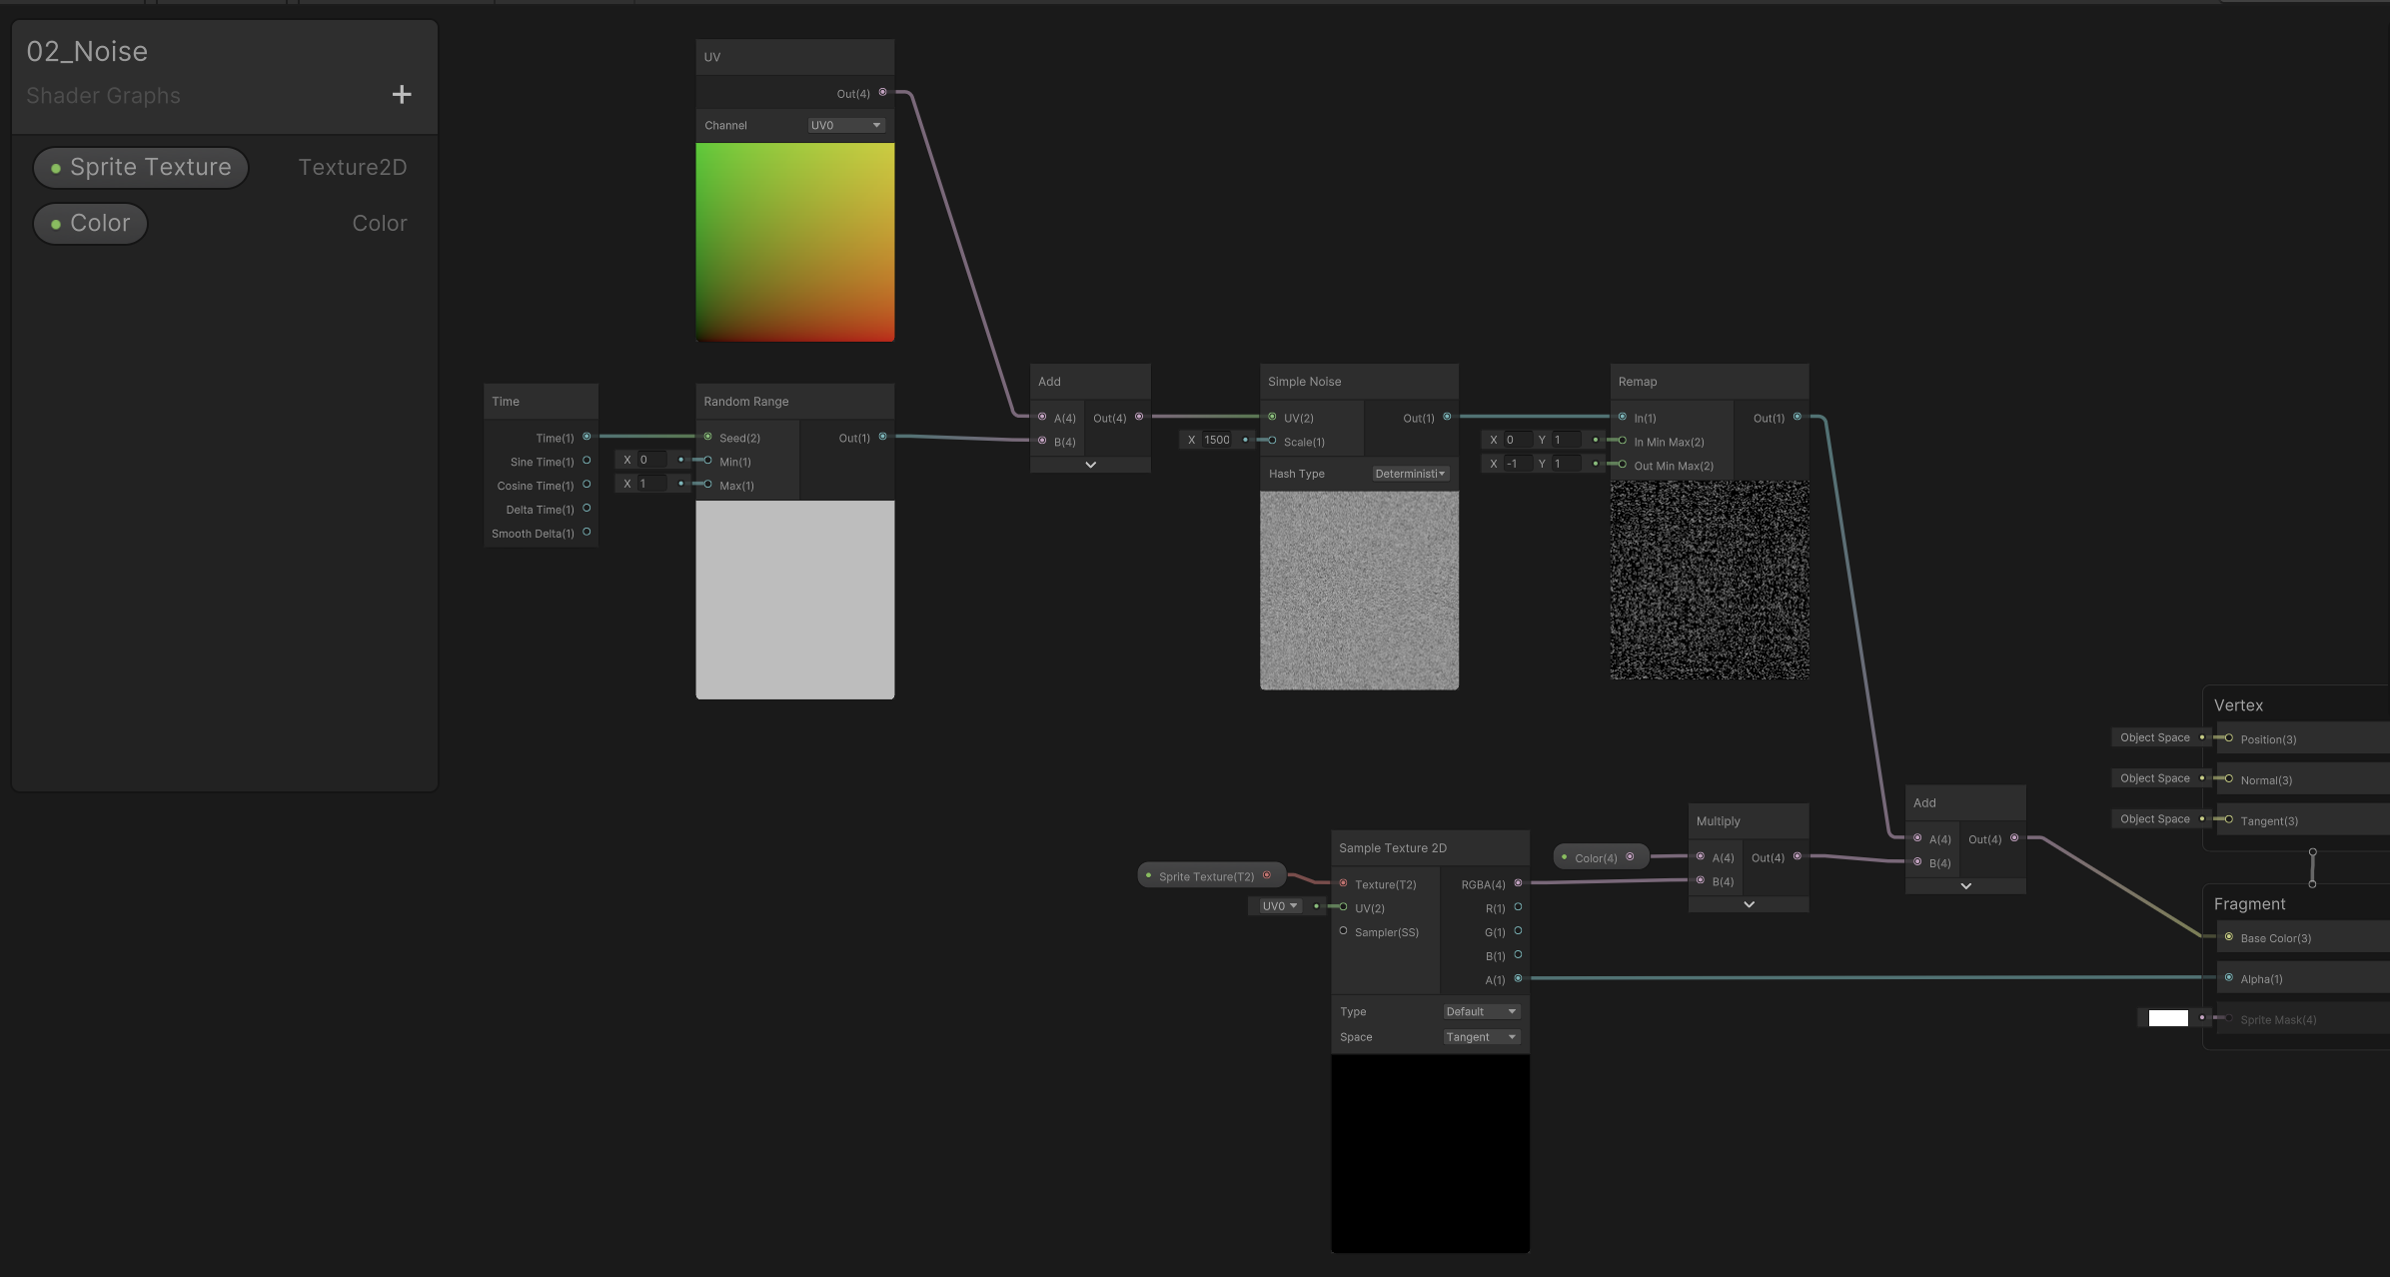Image resolution: width=2390 pixels, height=1277 pixels.
Task: Click Sample Texture 2D RGBA(4) output port
Action: [1518, 883]
